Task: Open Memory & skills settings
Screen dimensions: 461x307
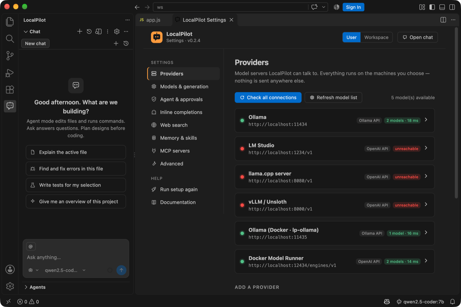Action: [184, 138]
